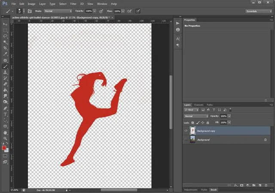
Task: Open the layer Opacity dropdown
Action: click(229, 116)
